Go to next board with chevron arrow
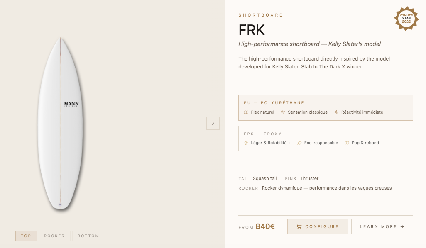Image resolution: width=426 pixels, height=248 pixels. tap(213, 123)
